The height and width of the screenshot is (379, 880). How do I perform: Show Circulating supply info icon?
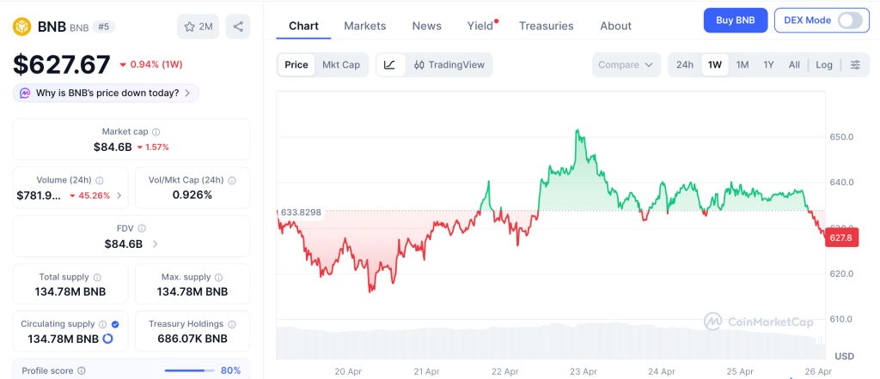103,324
